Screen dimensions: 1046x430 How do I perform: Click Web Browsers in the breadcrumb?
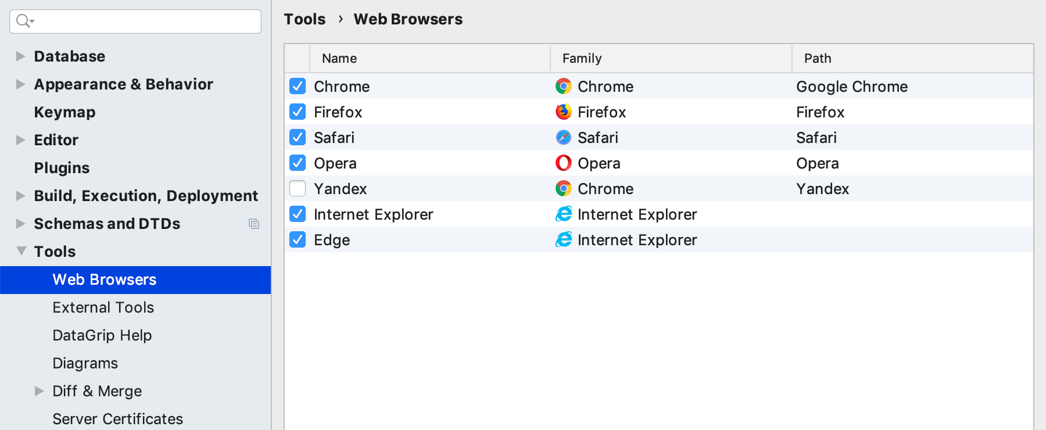(x=408, y=19)
